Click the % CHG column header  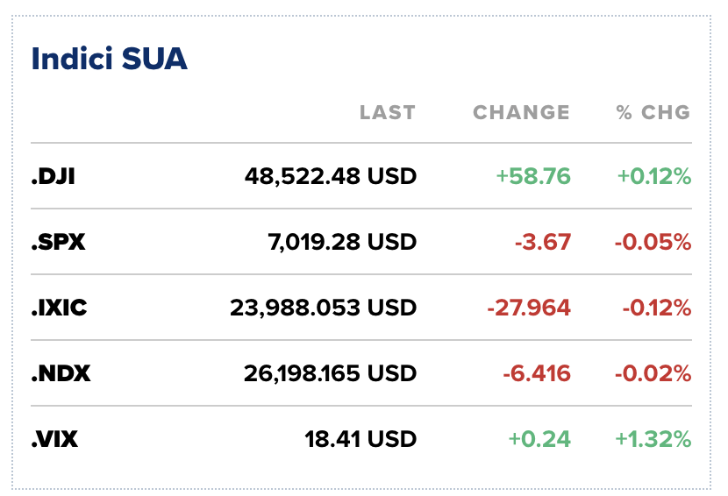point(653,113)
